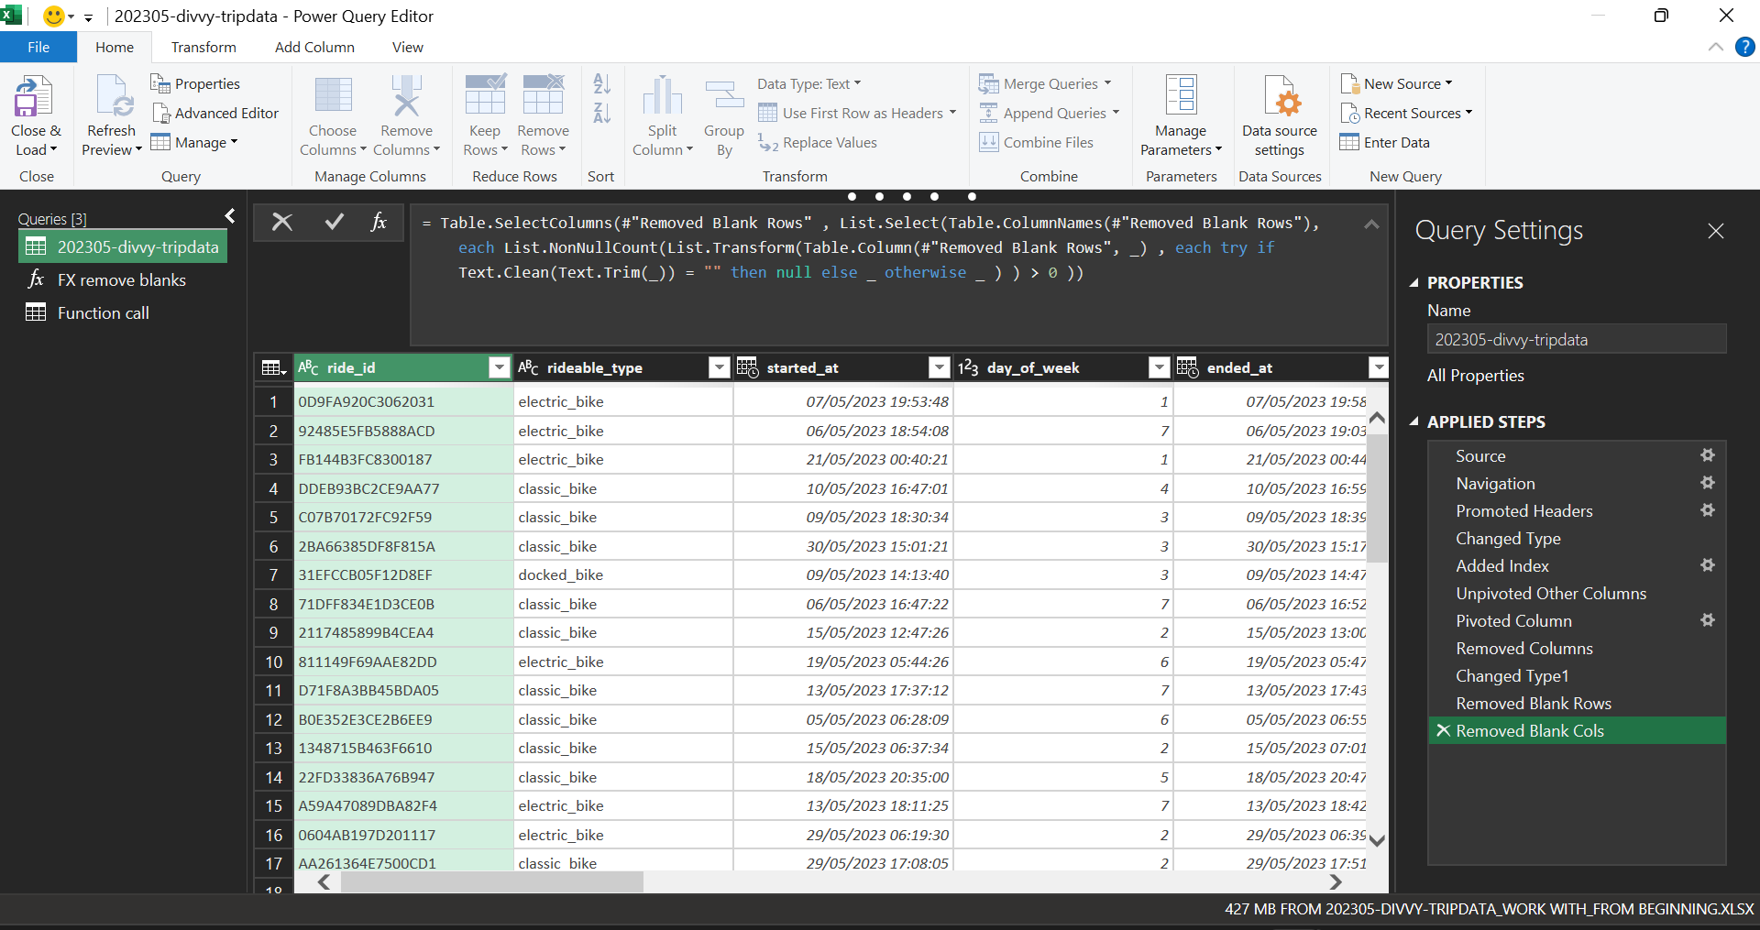The height and width of the screenshot is (930, 1760).
Task: Open Data source settings
Action: pos(1280,116)
